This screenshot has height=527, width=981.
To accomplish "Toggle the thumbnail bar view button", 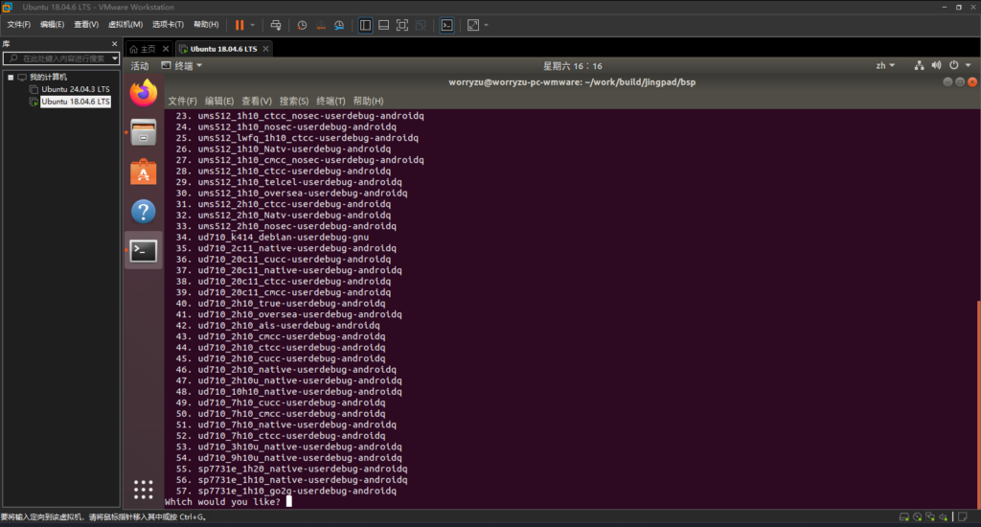I will coord(383,25).
